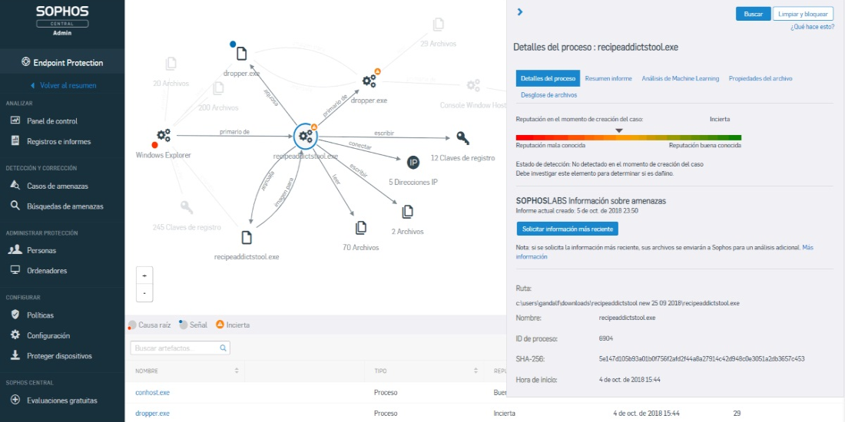845x422 pixels.
Task: Zoom in the graph with plus button
Action: click(144, 275)
